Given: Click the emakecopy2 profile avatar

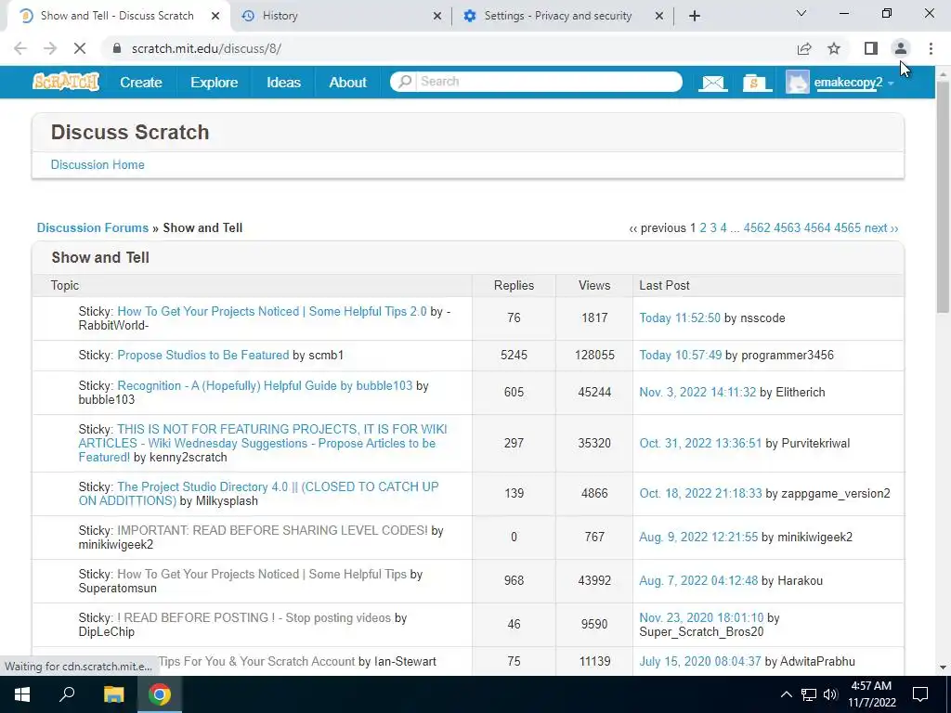Looking at the screenshot, I should 797,82.
